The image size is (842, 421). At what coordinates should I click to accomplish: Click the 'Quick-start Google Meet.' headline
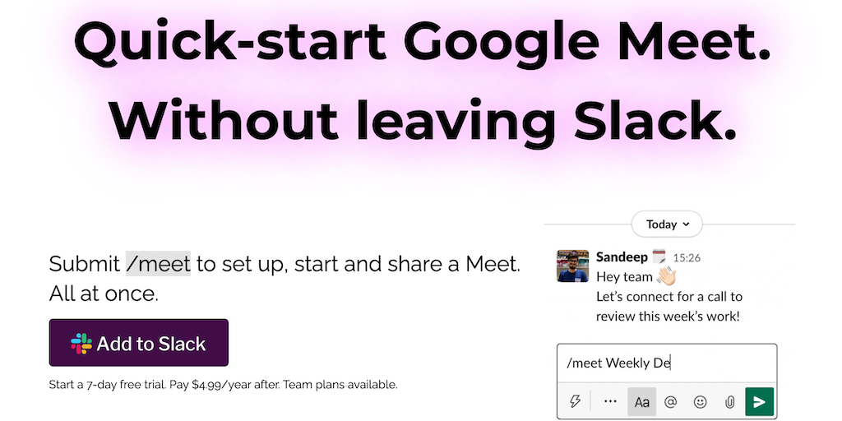(x=423, y=43)
